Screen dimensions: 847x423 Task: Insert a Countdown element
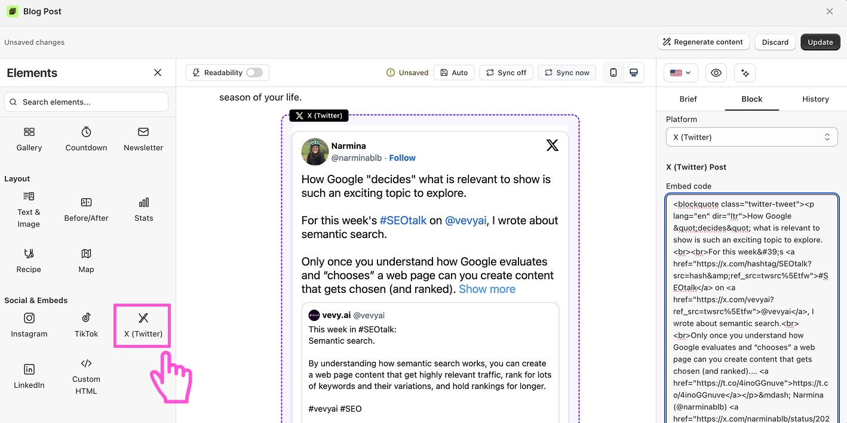click(86, 139)
